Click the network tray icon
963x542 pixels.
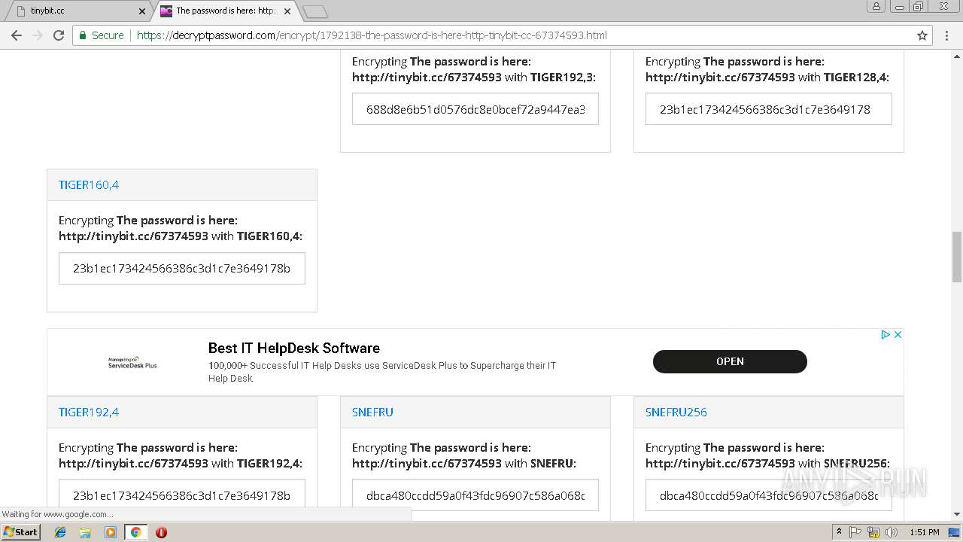[x=873, y=532]
